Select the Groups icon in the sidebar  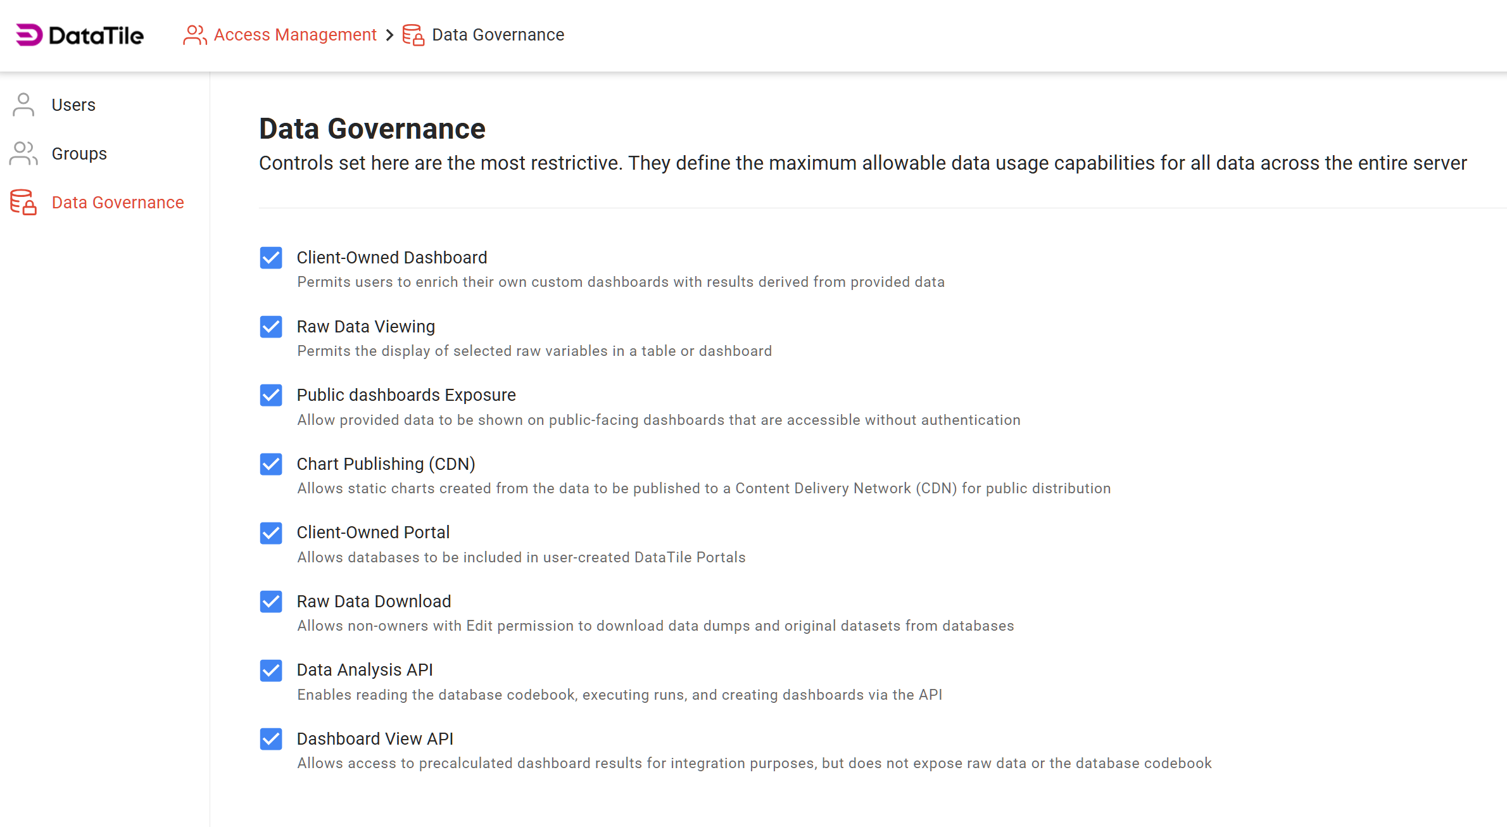(23, 153)
